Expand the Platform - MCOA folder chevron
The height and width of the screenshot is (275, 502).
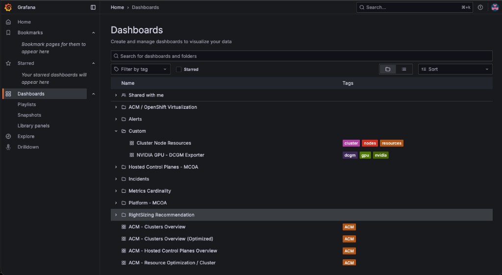tap(116, 202)
